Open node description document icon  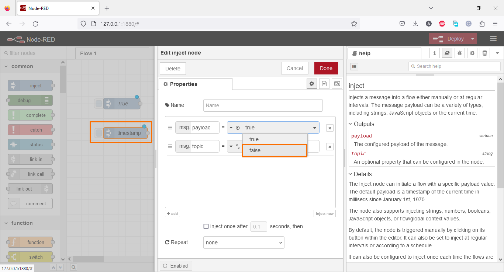324,84
